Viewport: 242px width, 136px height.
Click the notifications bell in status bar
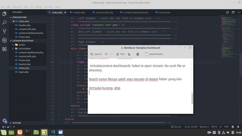coord(238,127)
